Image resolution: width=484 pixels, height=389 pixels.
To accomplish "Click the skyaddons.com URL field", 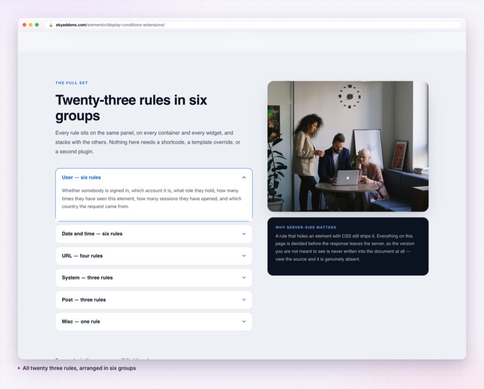I will (x=253, y=25).
